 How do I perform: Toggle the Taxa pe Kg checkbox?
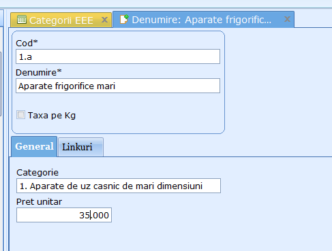(x=20, y=115)
